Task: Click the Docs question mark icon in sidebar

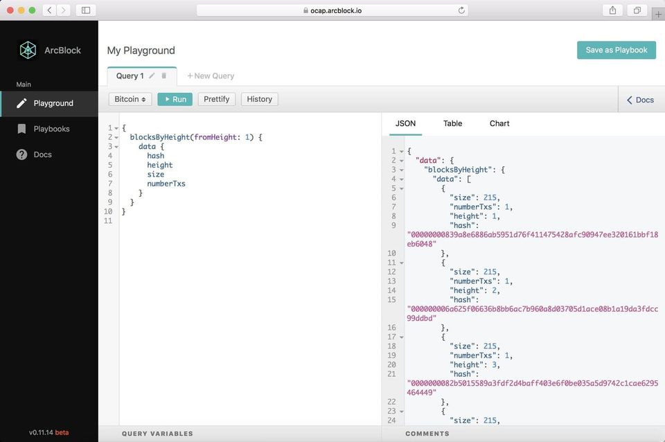Action: pos(22,154)
